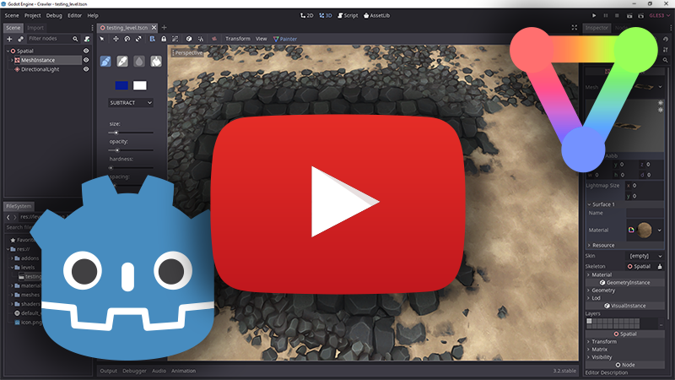Viewport: 675px width, 380px height.
Task: Click the Filter nodes search magnifier
Action: coord(75,39)
